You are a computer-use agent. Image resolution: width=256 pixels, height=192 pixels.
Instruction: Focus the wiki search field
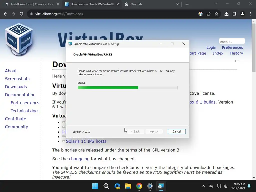pyautogui.click(x=232, y=41)
